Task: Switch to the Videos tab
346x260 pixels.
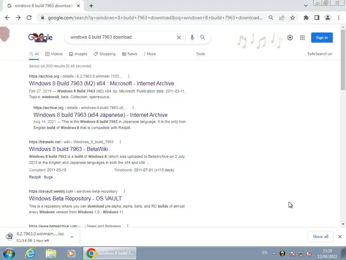Action: click(x=54, y=54)
